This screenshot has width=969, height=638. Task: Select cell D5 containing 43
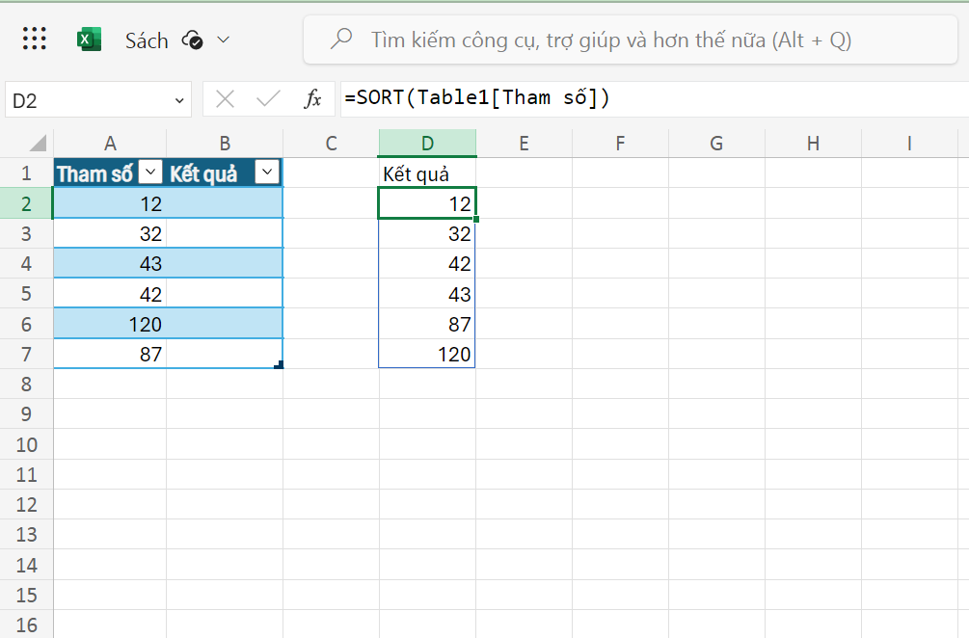click(427, 294)
